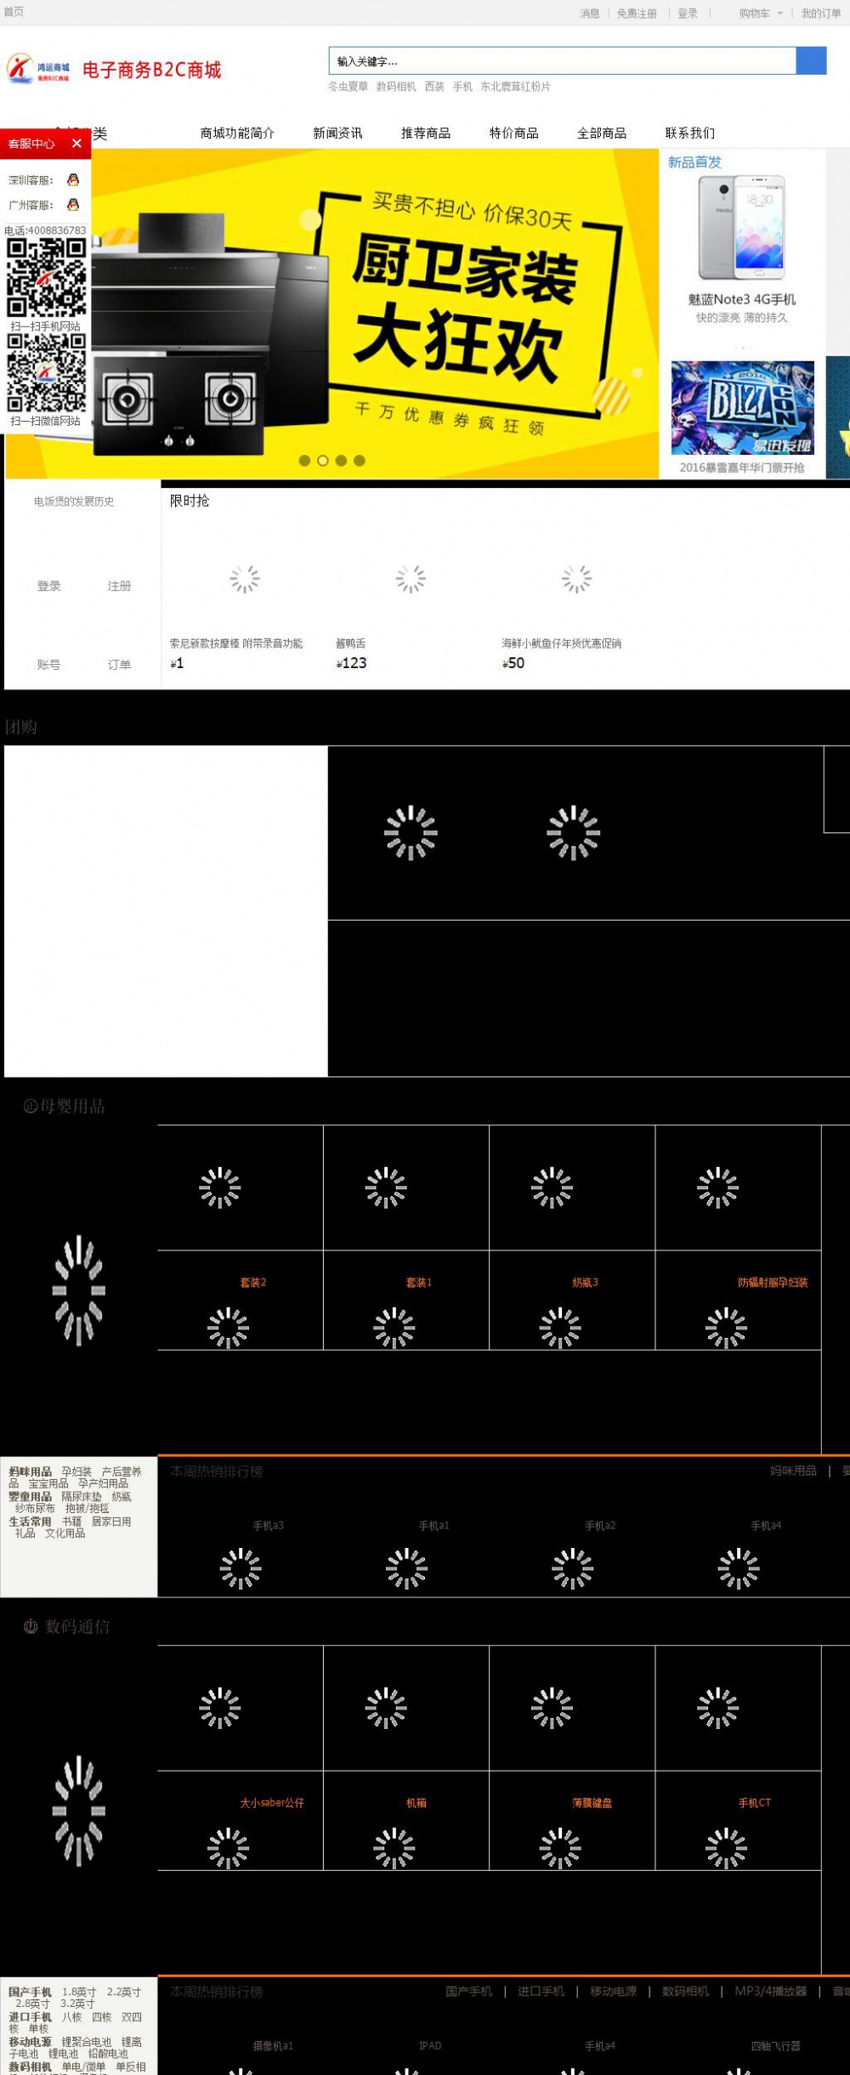Screen dimensions: 850x2075
Task: Click the hot keyword 冬虫夏草
Action: click(348, 87)
